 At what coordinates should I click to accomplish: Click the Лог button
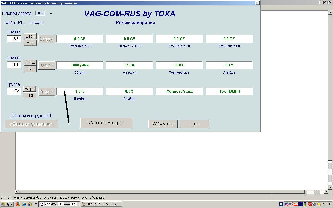click(195, 124)
